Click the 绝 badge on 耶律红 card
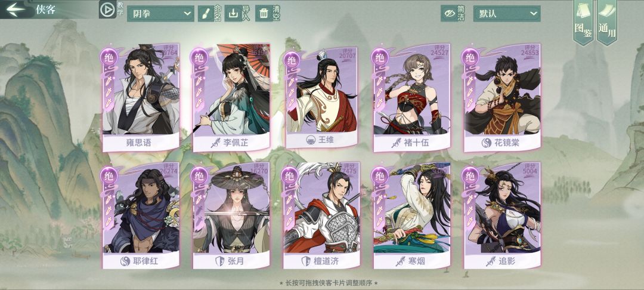Viewport: 644px width, 290px height. point(109,175)
